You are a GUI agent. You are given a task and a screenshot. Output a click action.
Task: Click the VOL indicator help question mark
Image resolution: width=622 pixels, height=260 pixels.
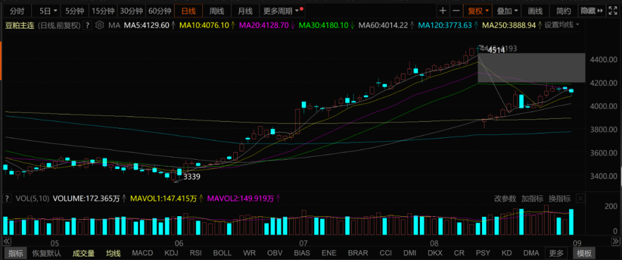7,198
